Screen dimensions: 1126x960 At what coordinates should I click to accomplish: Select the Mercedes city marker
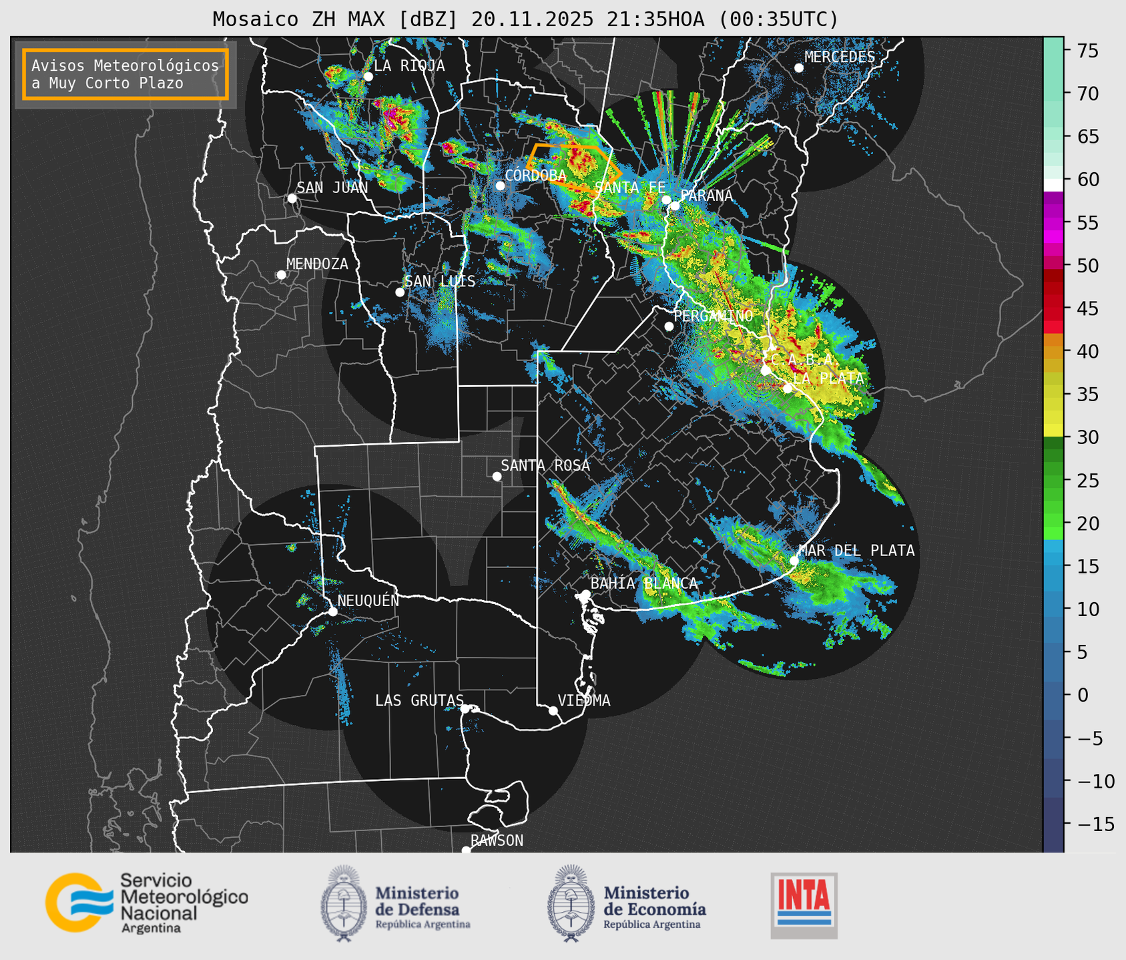799,68
